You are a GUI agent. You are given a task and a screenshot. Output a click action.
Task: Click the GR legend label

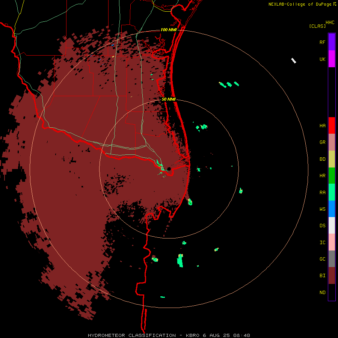click(x=322, y=142)
